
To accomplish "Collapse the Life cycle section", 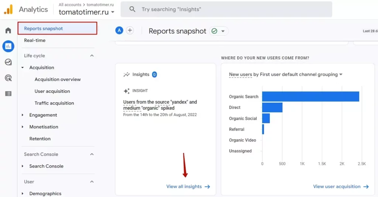I will 92,56.
